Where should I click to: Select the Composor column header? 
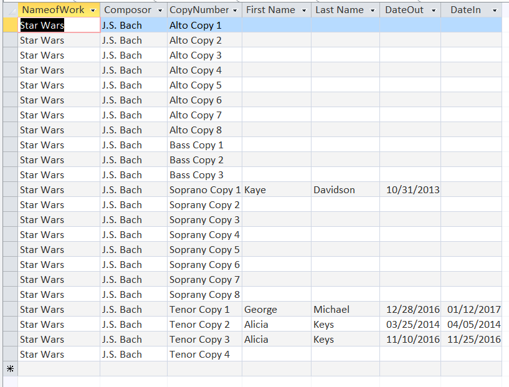[134, 10]
